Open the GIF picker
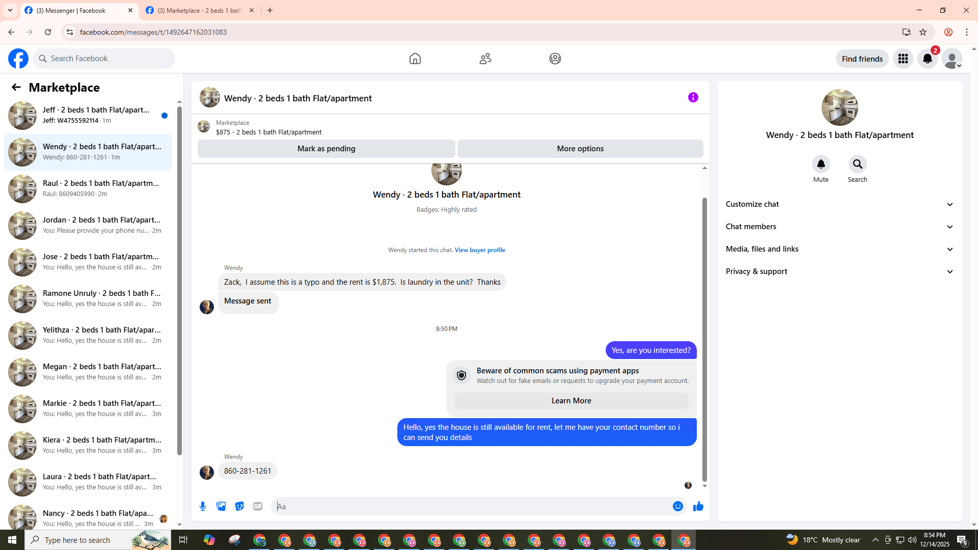Screen dimensions: 978x550 [x=258, y=506]
